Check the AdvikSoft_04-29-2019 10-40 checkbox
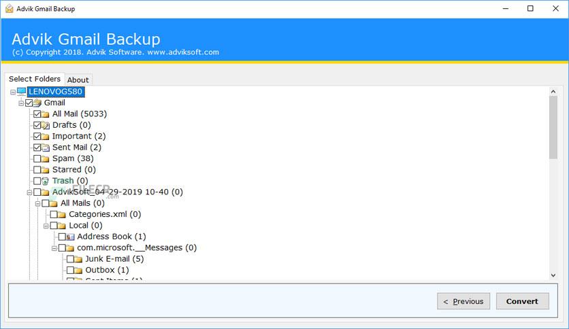 click(x=37, y=192)
